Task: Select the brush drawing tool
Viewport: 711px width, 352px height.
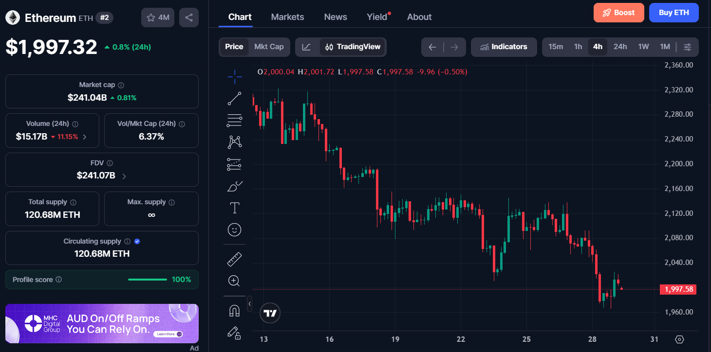Action: click(x=235, y=186)
